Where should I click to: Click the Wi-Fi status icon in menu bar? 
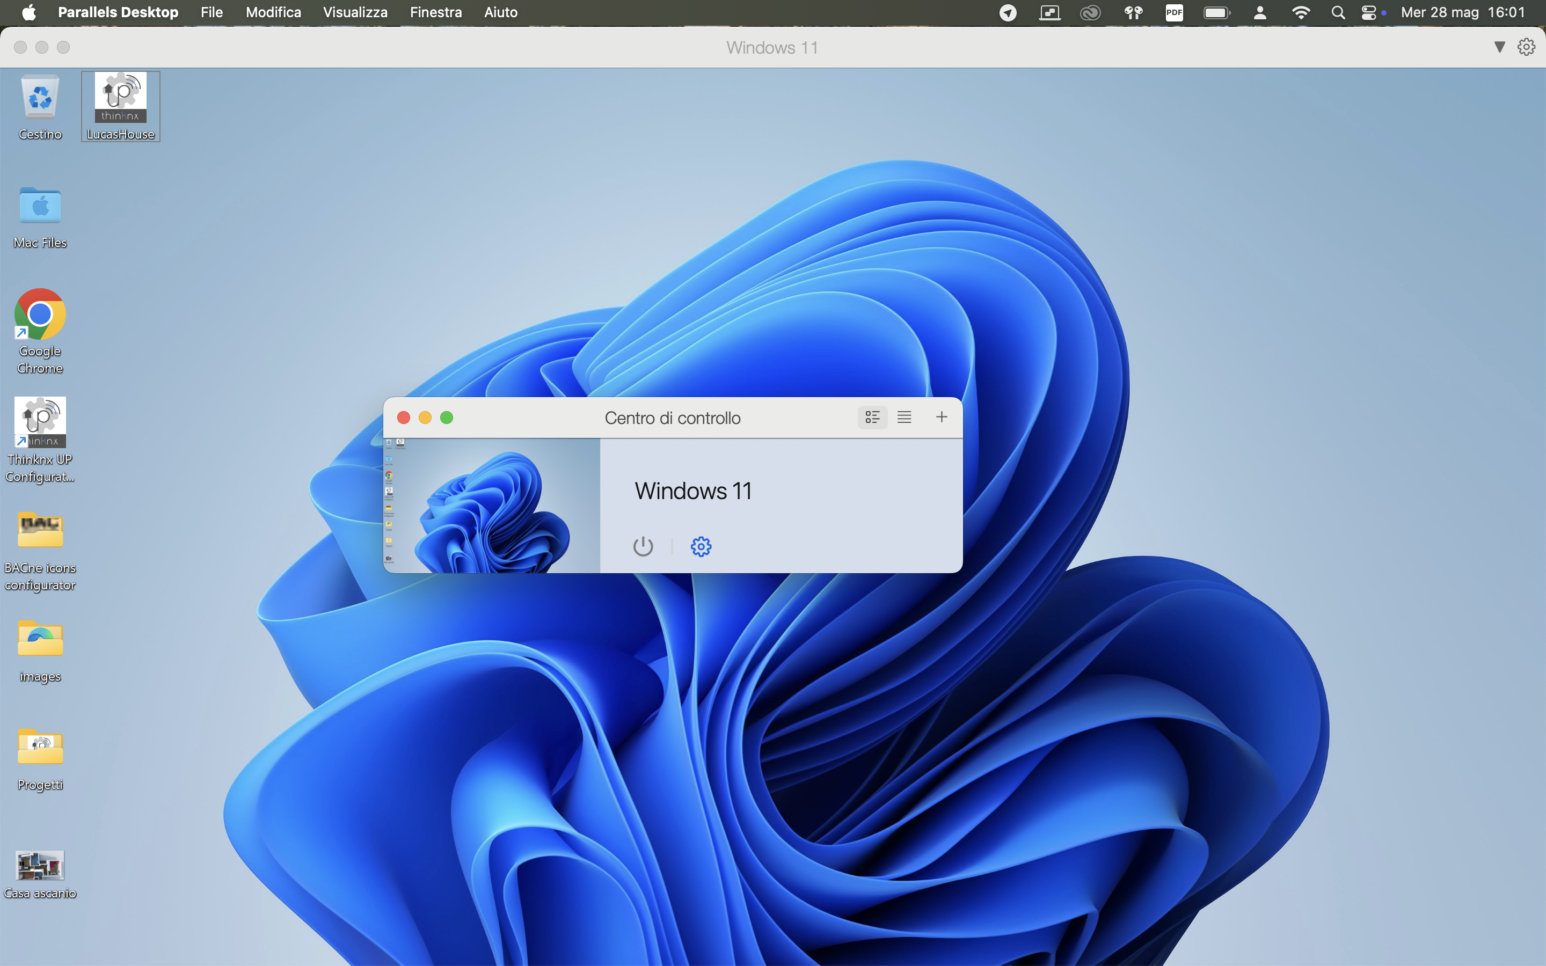1301,12
